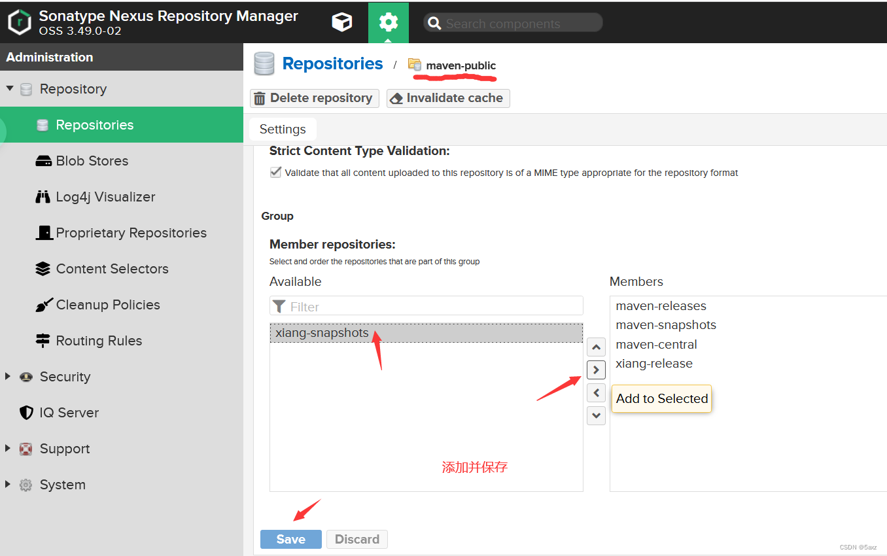887x556 pixels.
Task: Click the Discard button
Action: click(x=357, y=539)
